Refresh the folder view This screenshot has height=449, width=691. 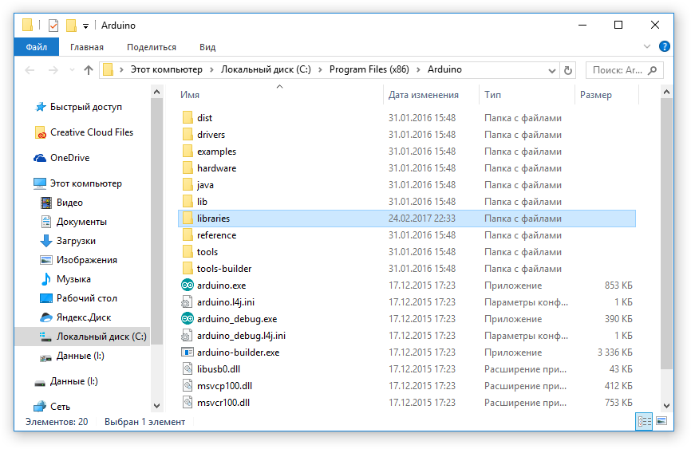pyautogui.click(x=568, y=70)
